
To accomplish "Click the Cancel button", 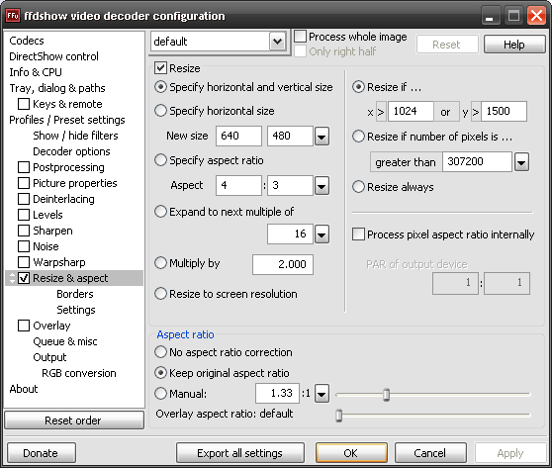I will pyautogui.click(x=430, y=453).
